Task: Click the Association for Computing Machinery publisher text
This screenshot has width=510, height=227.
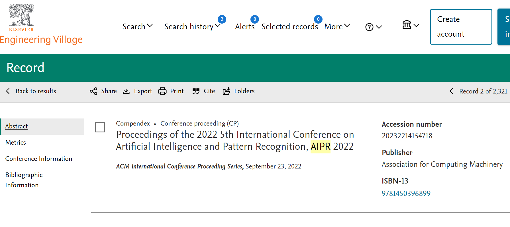Action: click(442, 164)
